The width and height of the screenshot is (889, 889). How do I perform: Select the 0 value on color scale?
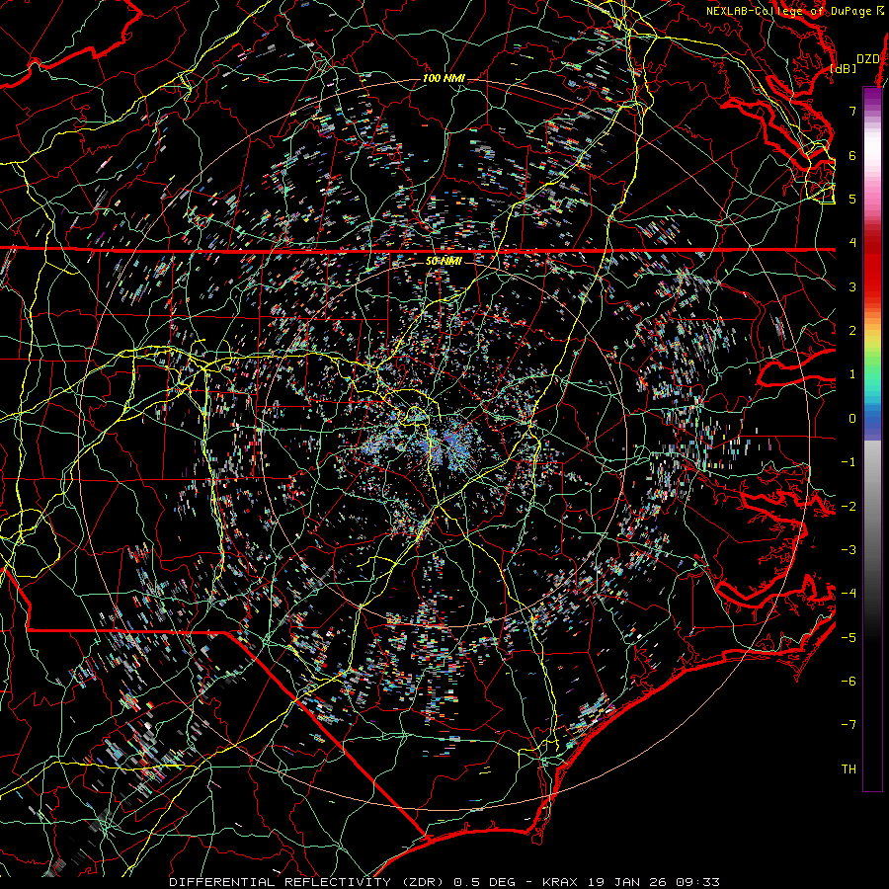click(852, 419)
